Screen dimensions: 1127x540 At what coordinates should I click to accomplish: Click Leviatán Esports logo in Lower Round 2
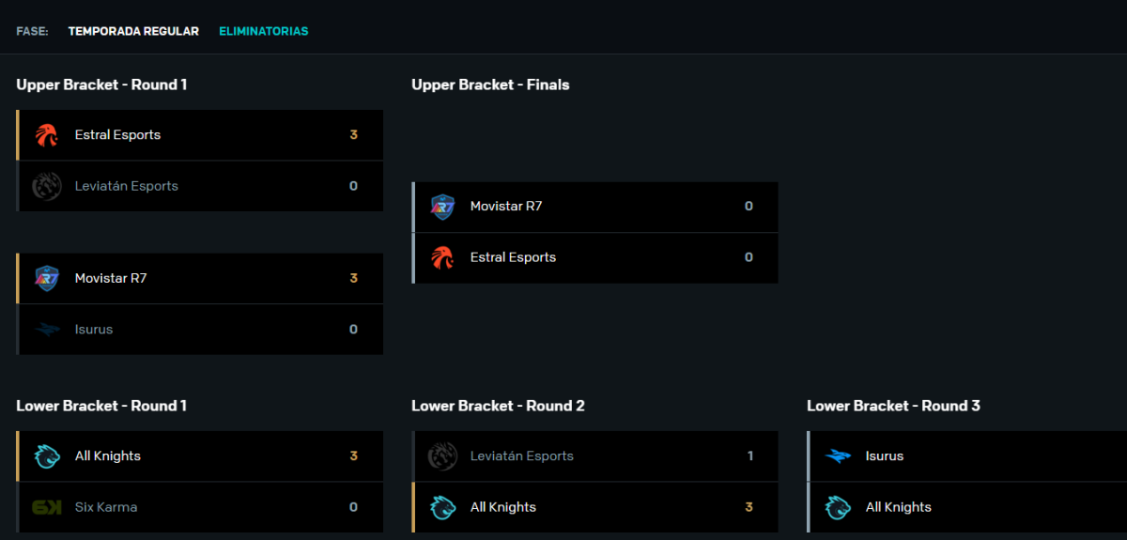(x=442, y=456)
